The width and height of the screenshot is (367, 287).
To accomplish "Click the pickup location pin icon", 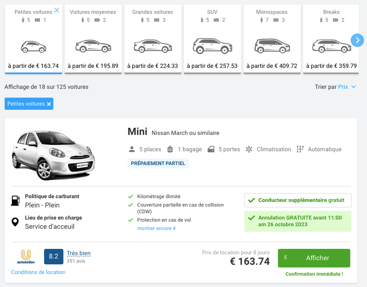I will pyautogui.click(x=15, y=222).
